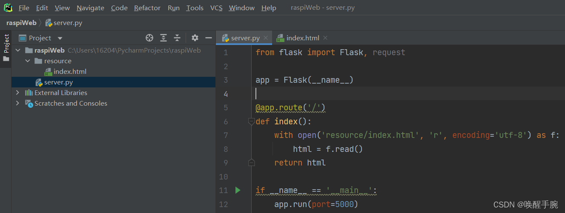Close the index.html editor tab
This screenshot has height=213, width=565.
tap(325, 38)
